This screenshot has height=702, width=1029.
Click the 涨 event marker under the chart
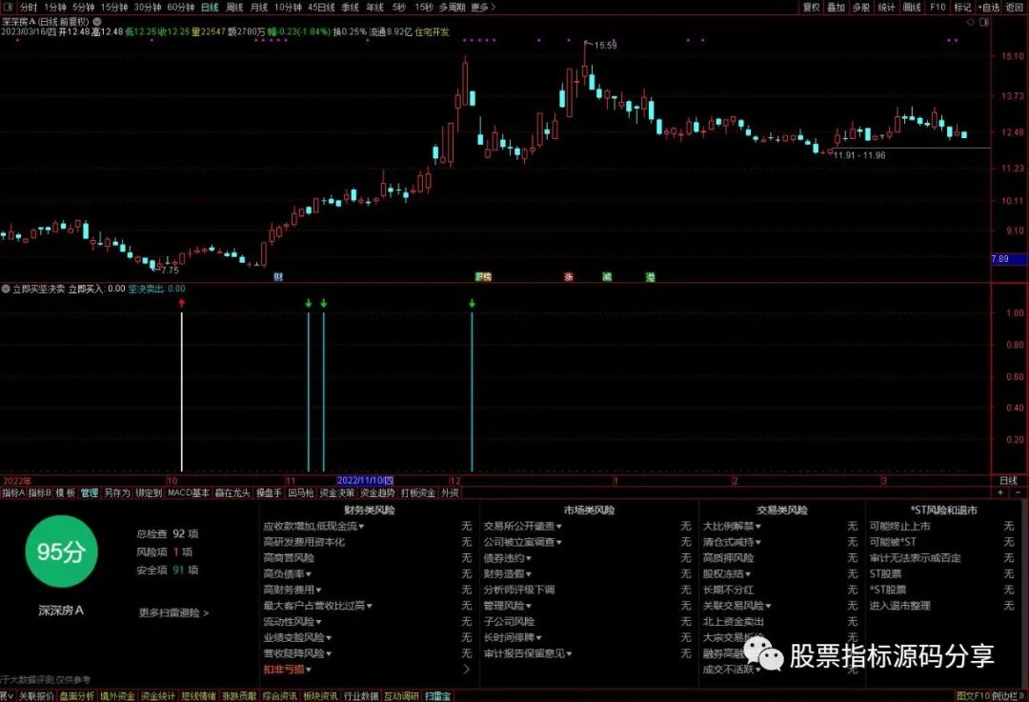click(x=569, y=277)
